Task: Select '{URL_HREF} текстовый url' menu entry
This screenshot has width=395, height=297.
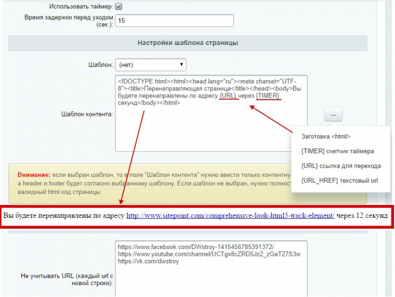Action: pyautogui.click(x=339, y=181)
